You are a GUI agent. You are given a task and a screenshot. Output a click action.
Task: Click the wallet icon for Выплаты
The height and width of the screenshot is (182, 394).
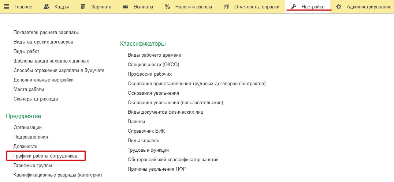126,7
